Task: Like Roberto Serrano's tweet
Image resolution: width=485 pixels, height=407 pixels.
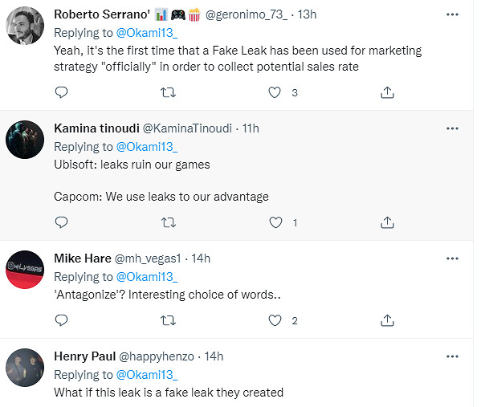Action: click(275, 92)
